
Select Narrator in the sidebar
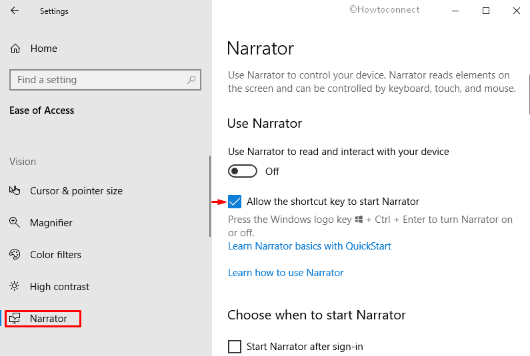point(49,319)
